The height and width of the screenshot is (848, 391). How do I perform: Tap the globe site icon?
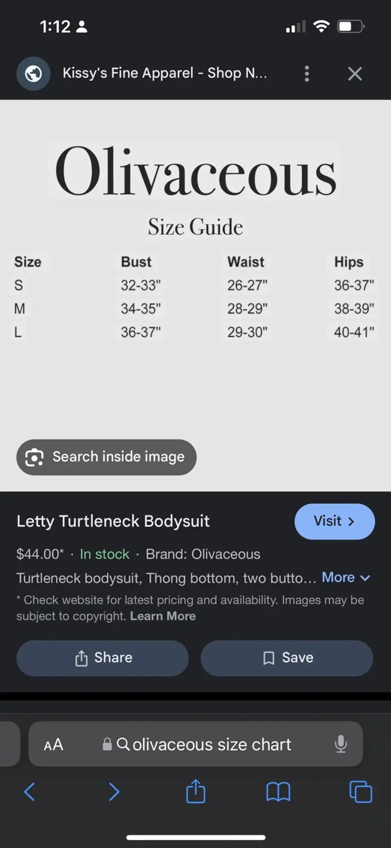point(34,74)
